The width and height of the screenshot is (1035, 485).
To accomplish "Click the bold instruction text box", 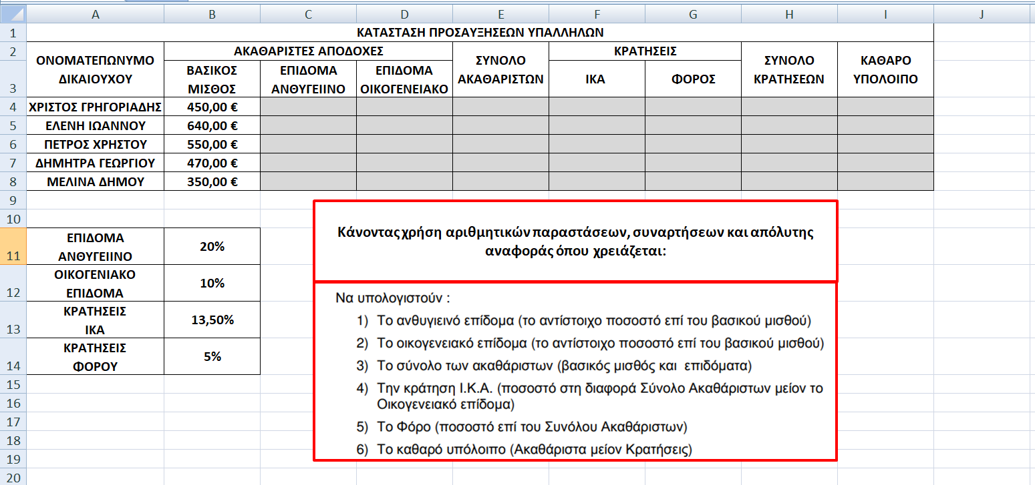I will 575,241.
